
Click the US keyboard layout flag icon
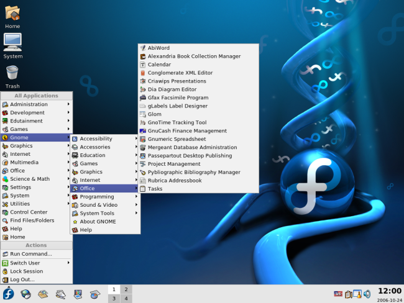[338, 294]
